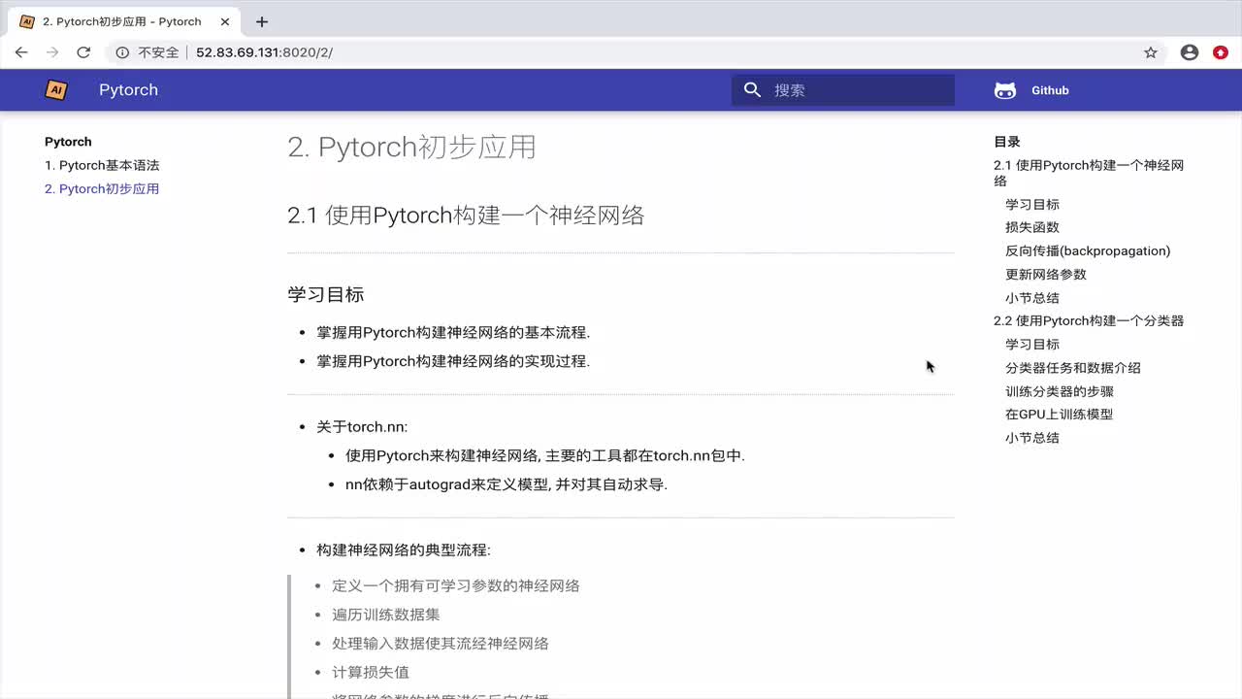Jump to last 小节总结 under section 2.2
1242x699 pixels.
coord(1032,438)
